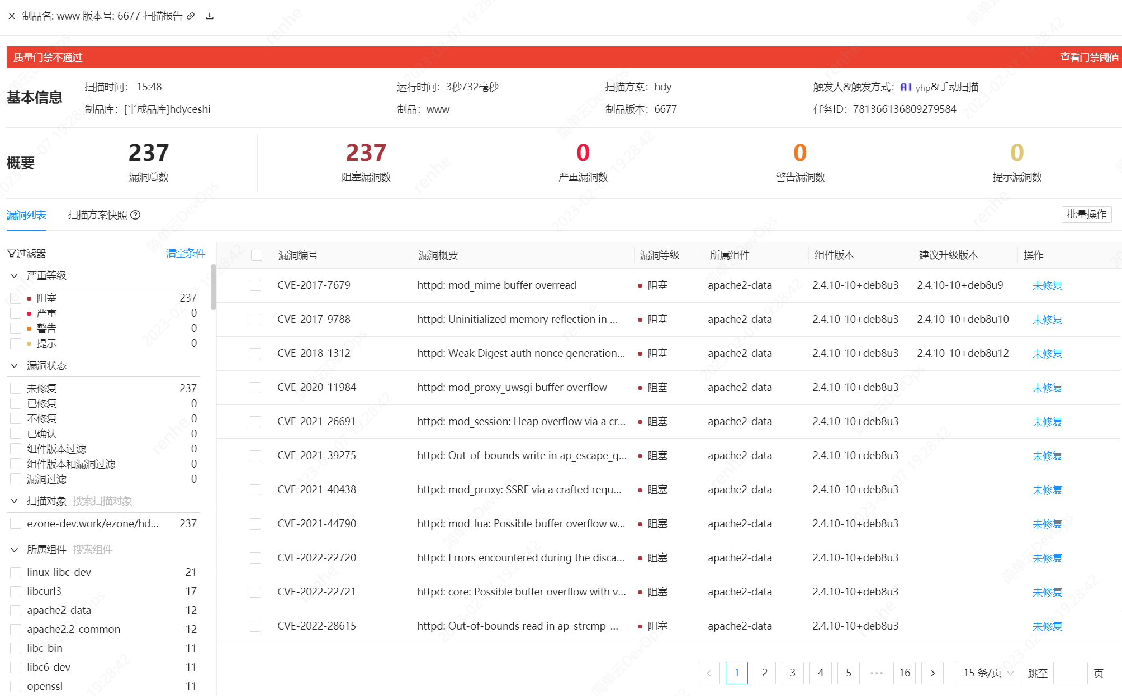
Task: Check the 阻塞 severity filter
Action: 16,298
